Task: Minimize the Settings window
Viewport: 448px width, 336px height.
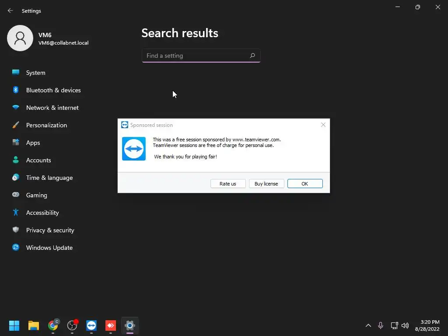Action: 397,7
